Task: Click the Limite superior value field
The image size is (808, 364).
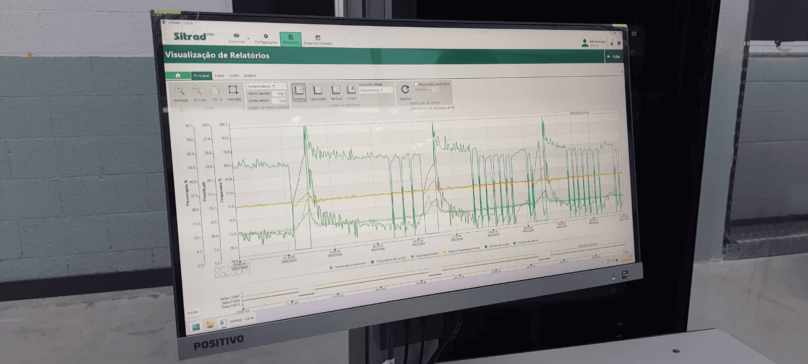Action: tap(279, 93)
